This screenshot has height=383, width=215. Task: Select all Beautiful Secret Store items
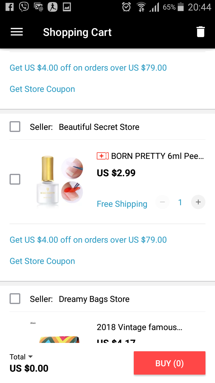point(15,127)
